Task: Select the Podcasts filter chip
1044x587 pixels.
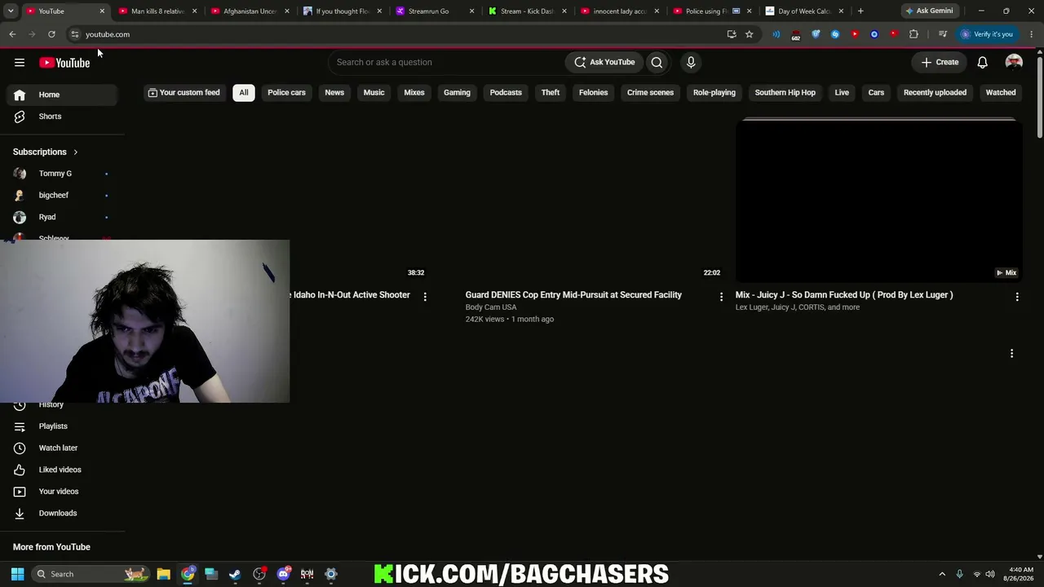Action: pyautogui.click(x=506, y=93)
